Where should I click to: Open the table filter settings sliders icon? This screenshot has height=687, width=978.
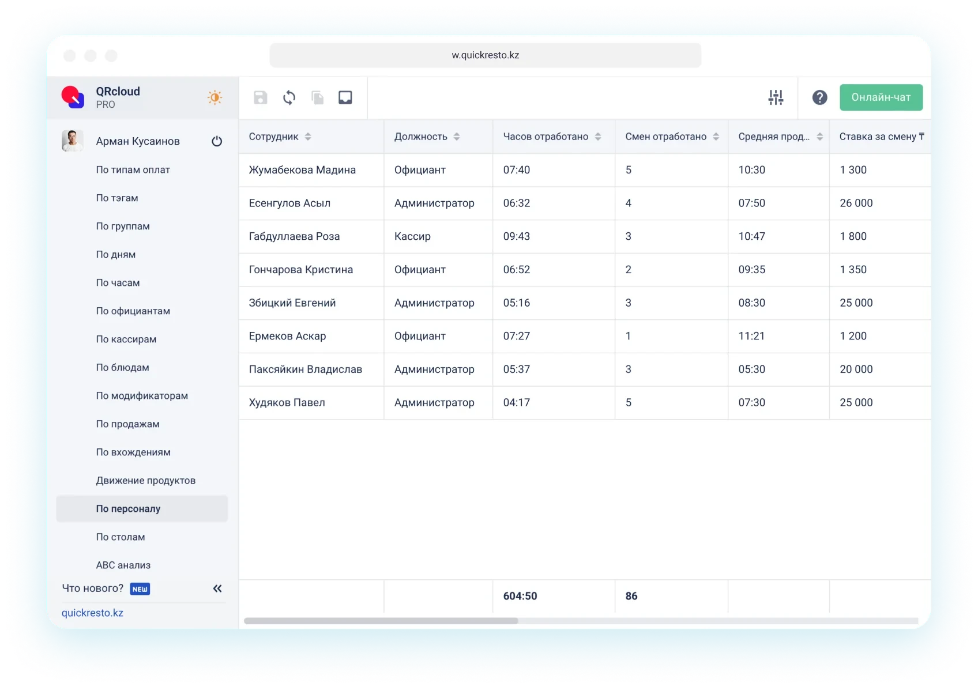tap(776, 97)
